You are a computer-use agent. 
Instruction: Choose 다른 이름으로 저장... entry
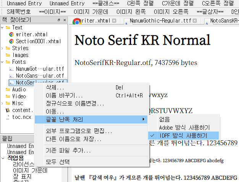tap(91, 139)
